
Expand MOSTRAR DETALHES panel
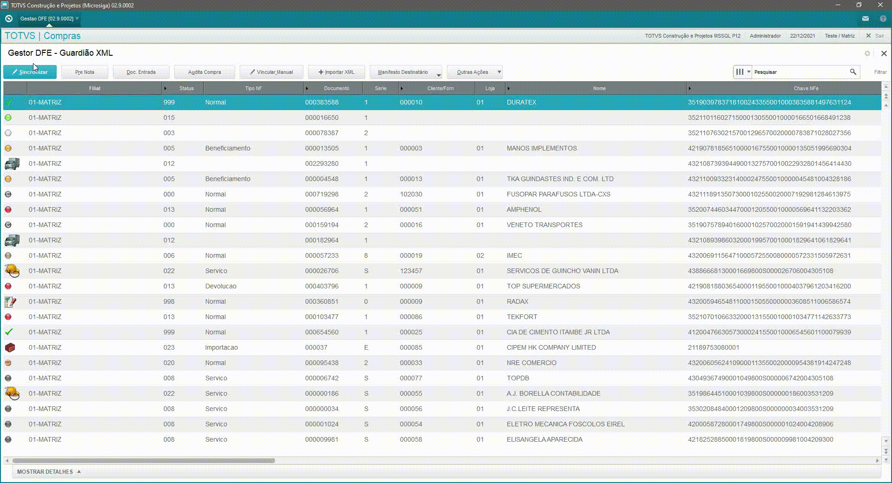tap(49, 472)
